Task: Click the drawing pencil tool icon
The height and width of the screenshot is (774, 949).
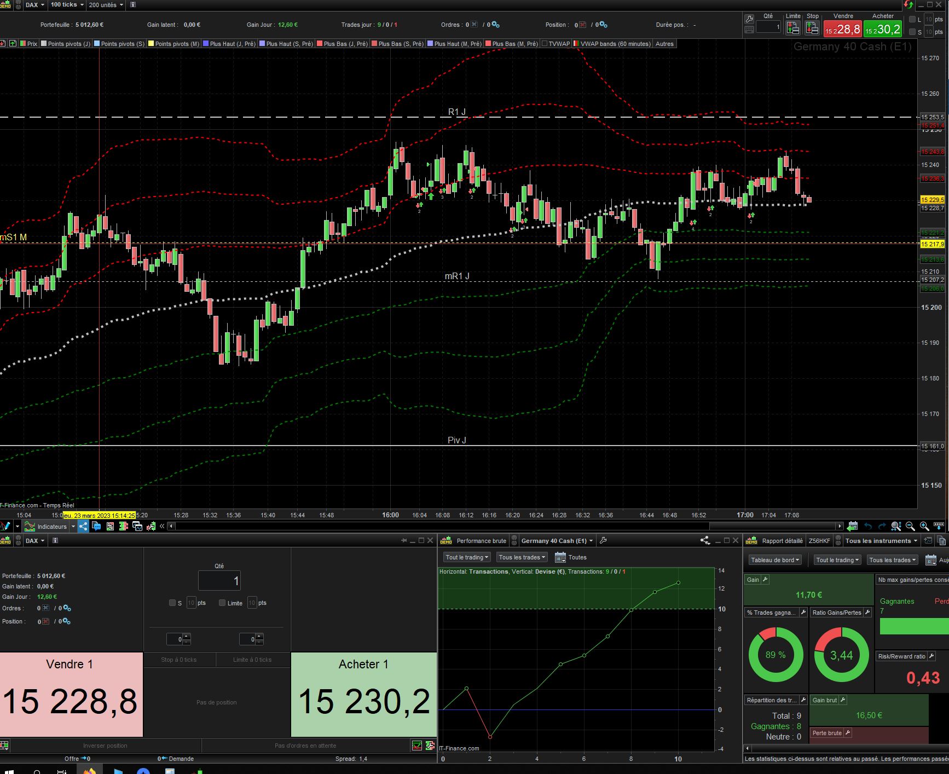Action: click(5, 526)
